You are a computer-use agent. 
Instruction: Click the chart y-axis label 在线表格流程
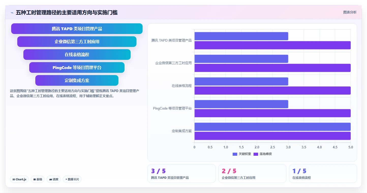pos(182,86)
